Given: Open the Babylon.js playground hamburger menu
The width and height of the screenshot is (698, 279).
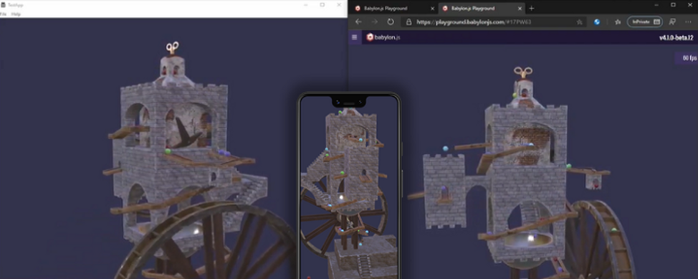Looking at the screenshot, I should point(354,37).
